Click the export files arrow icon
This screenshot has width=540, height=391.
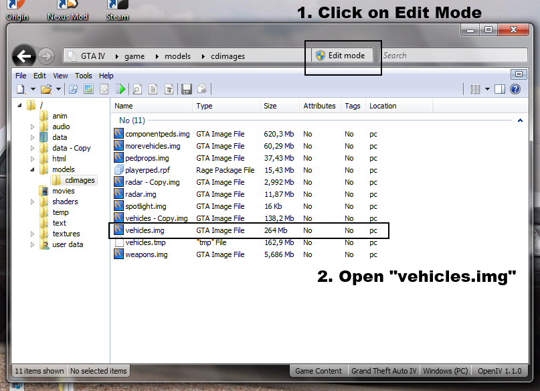[x=202, y=89]
